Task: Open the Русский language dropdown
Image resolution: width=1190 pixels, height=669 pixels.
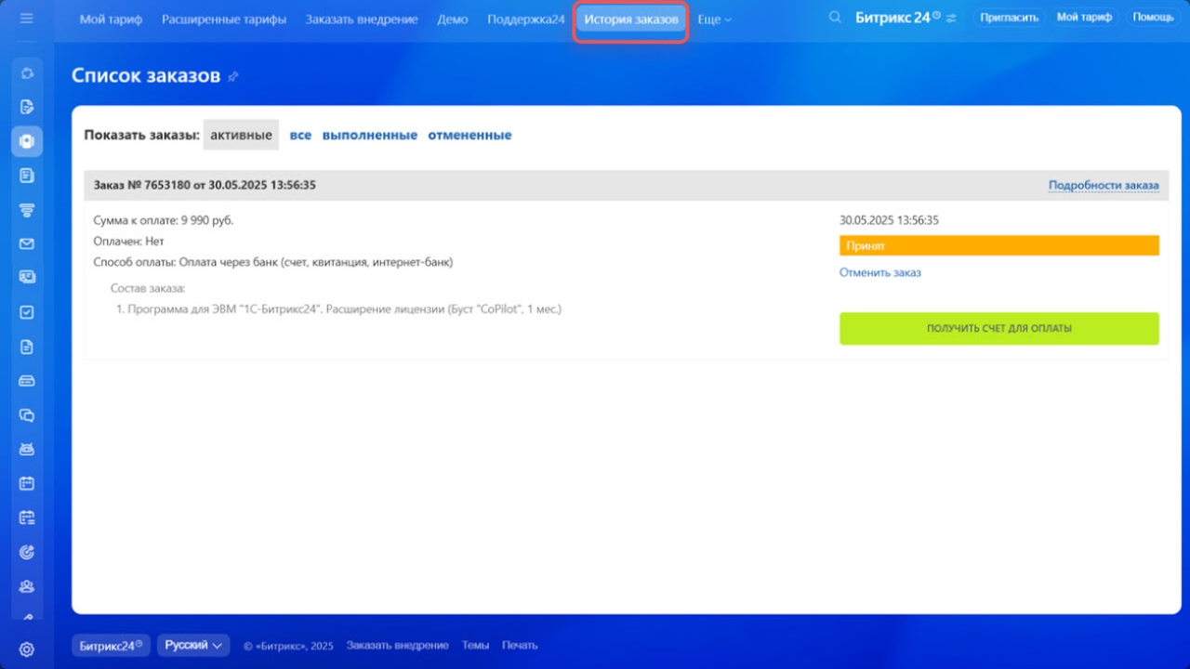Action: [x=193, y=645]
